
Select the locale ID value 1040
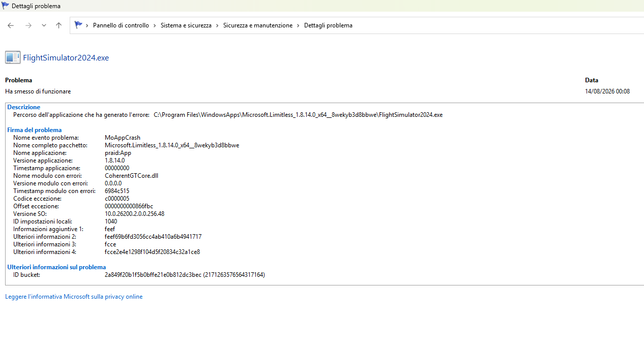coord(111,221)
